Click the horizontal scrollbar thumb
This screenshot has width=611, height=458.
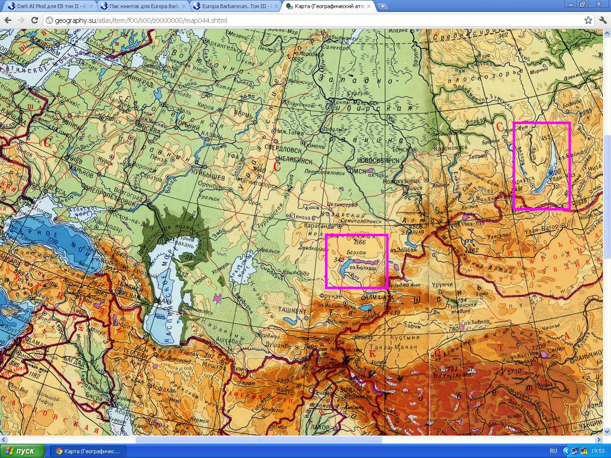click(x=258, y=439)
